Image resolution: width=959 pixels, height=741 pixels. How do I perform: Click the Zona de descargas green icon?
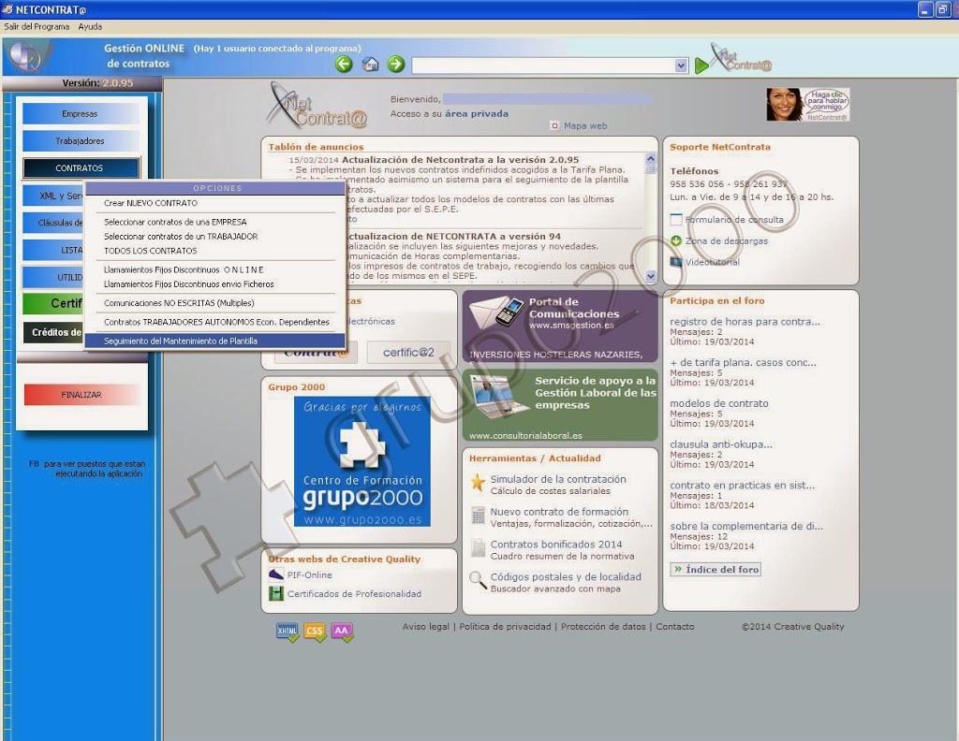pos(676,240)
